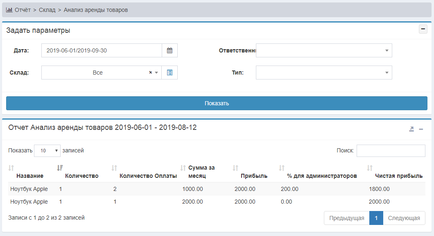Minimize the report results panel

coord(421,129)
